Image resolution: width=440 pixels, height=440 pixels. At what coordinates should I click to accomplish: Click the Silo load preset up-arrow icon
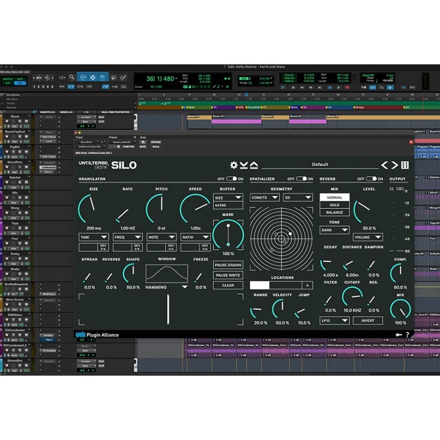254,165
